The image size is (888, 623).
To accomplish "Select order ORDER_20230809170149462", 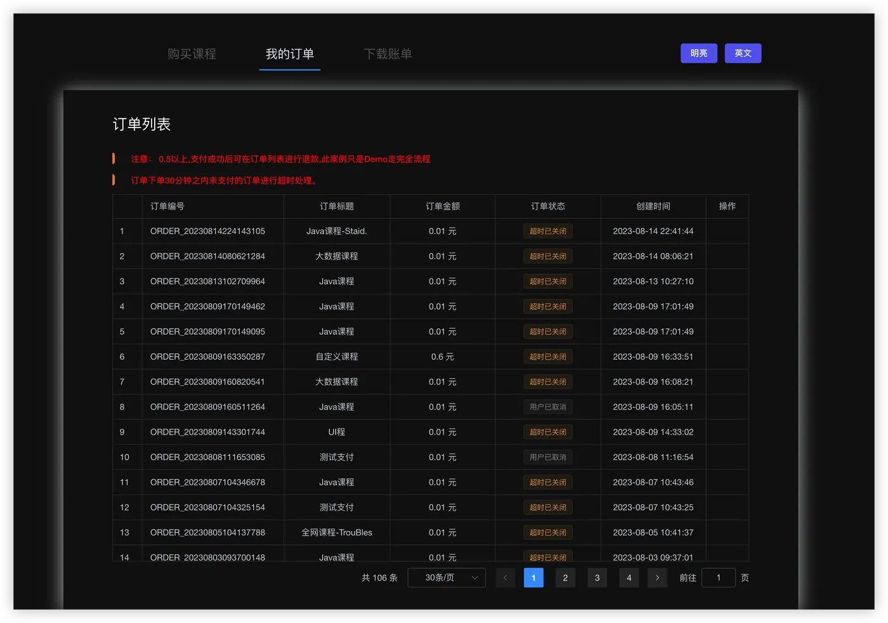I will click(x=207, y=306).
